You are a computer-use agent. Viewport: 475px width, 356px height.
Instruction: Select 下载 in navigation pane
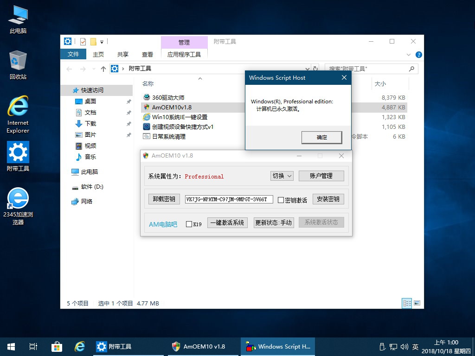tap(90, 123)
